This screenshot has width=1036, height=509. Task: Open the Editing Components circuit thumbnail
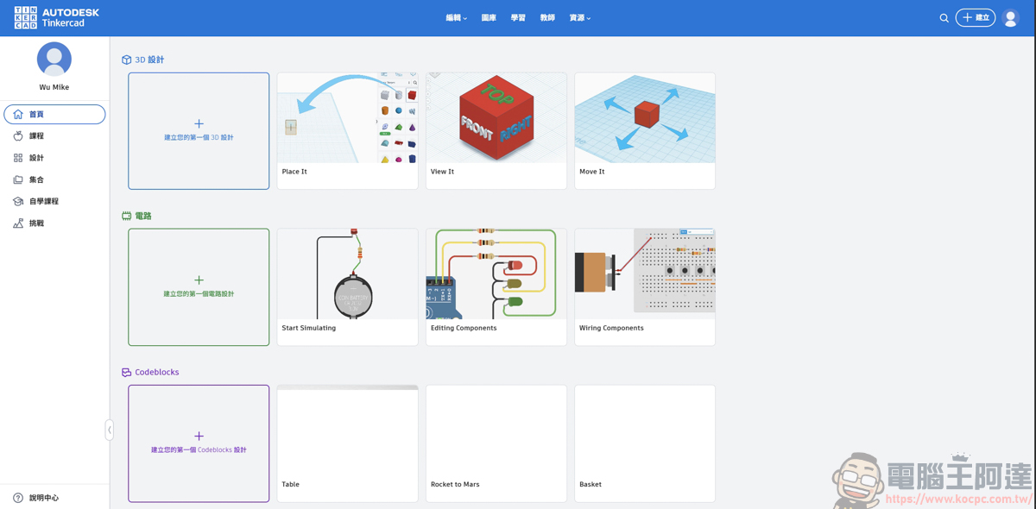496,273
